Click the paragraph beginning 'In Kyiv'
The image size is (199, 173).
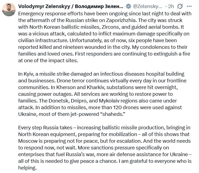click(102, 94)
